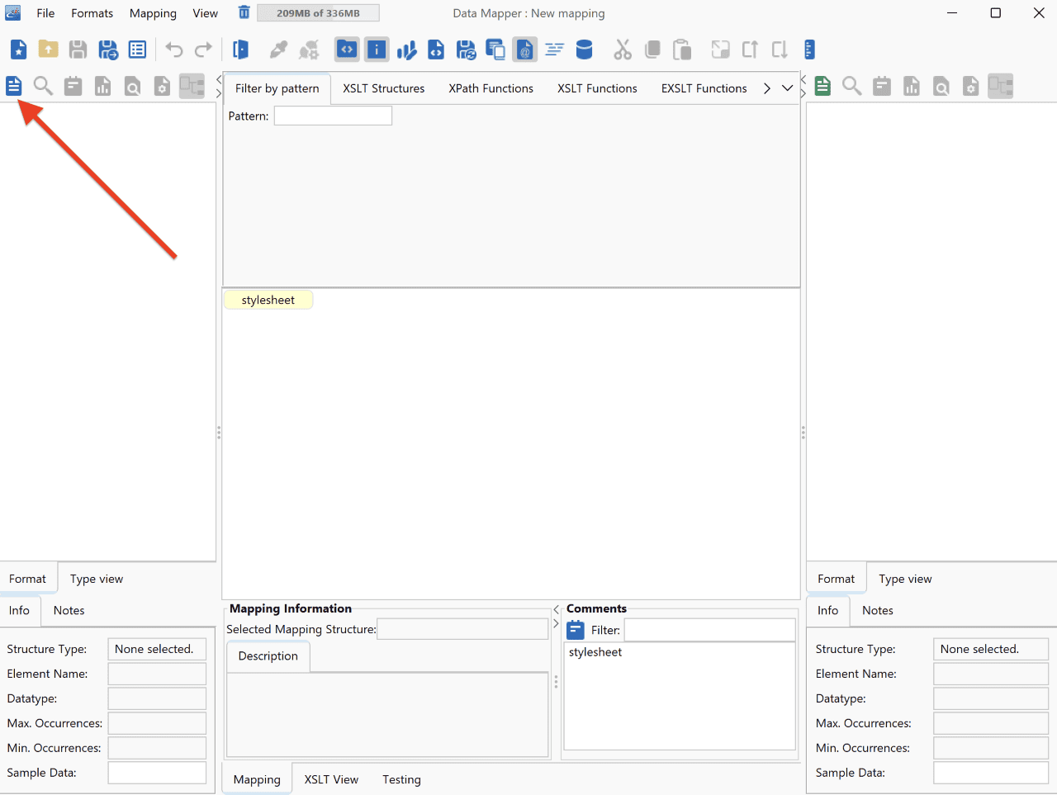Viewport: 1057px width, 795px height.
Task: Click the Comments Filter input field
Action: (x=710, y=630)
